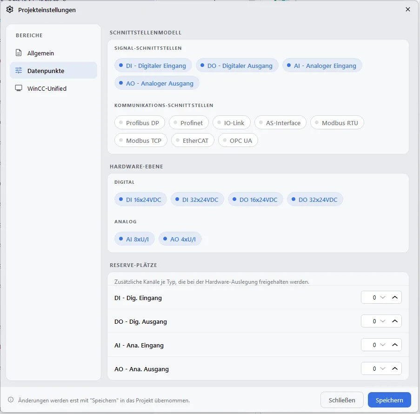This screenshot has width=420, height=414.
Task: Open the Allgemein section
Action: (53, 53)
